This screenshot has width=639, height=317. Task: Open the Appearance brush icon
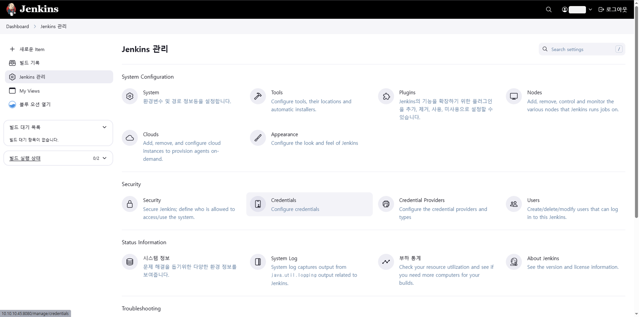[258, 138]
